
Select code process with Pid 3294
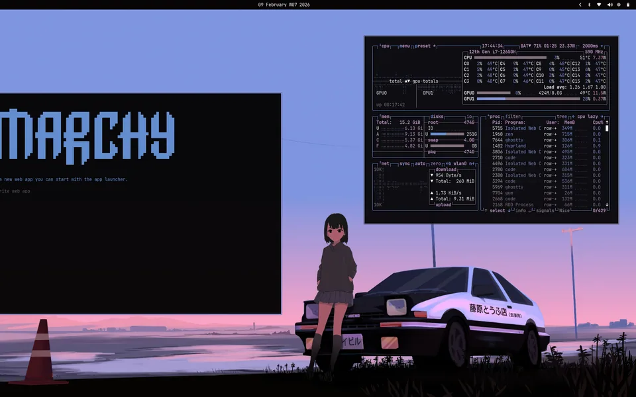[x=547, y=181]
